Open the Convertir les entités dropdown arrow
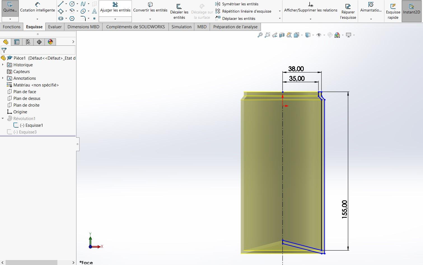The width and height of the screenshot is (423, 265). pyautogui.click(x=150, y=19)
